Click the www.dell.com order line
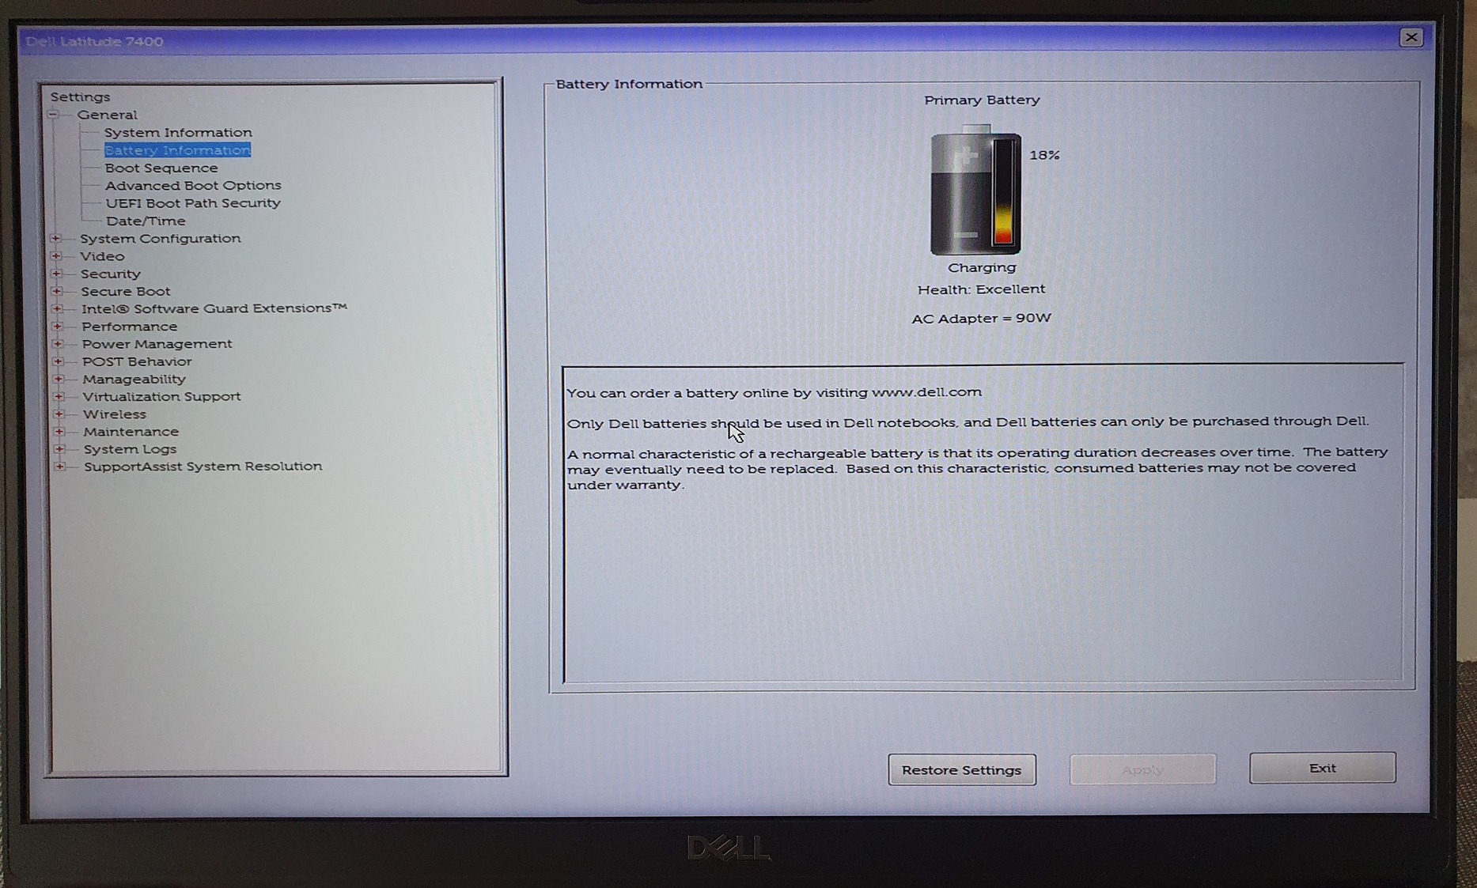 click(774, 392)
